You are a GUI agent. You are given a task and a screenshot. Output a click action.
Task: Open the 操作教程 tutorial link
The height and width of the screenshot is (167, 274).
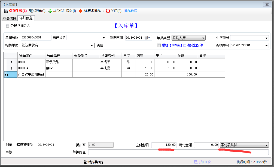tap(131, 11)
